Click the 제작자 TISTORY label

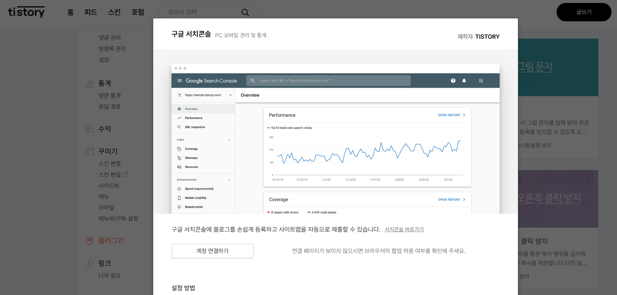click(478, 36)
